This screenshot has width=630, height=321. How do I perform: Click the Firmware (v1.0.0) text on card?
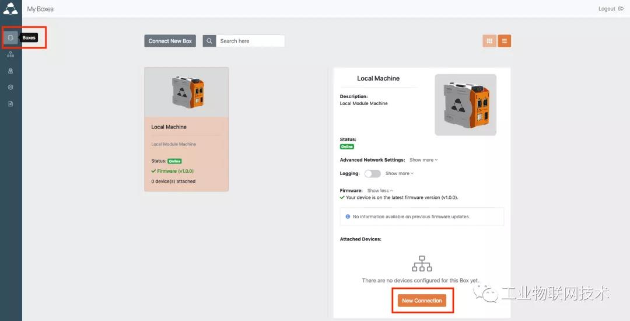click(175, 171)
